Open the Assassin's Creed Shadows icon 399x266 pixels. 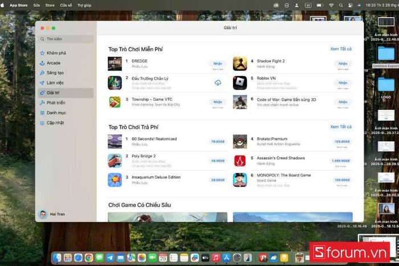coord(240,161)
